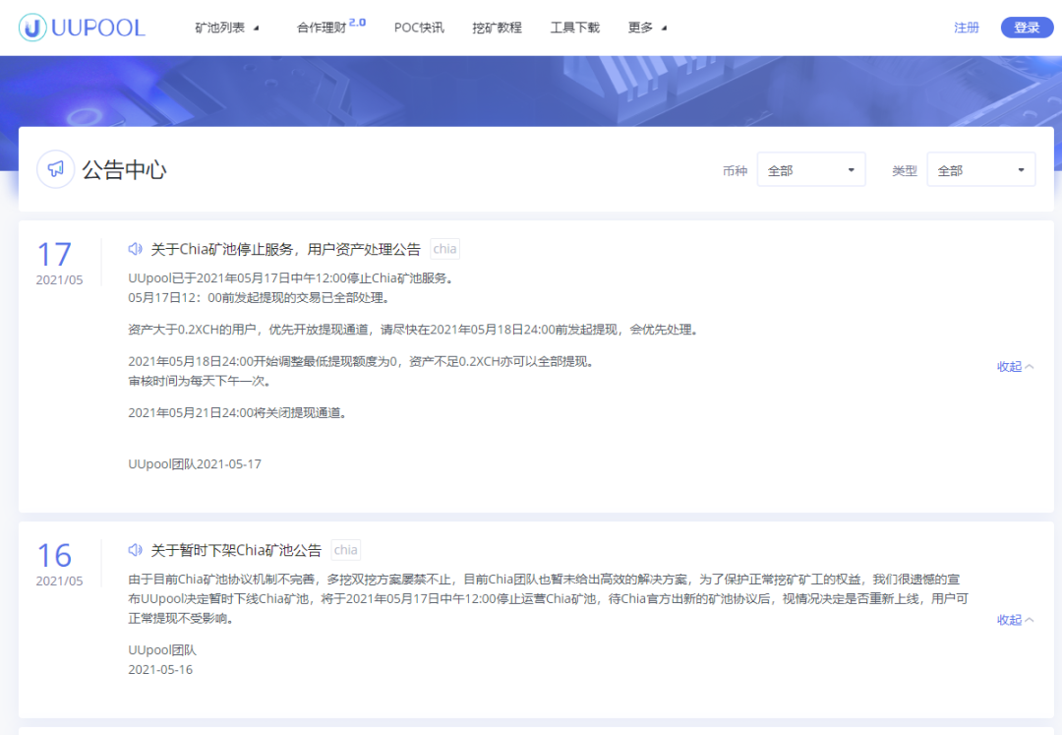Select the 挖矿教程 menu item
The image size is (1062, 735).
point(496,28)
